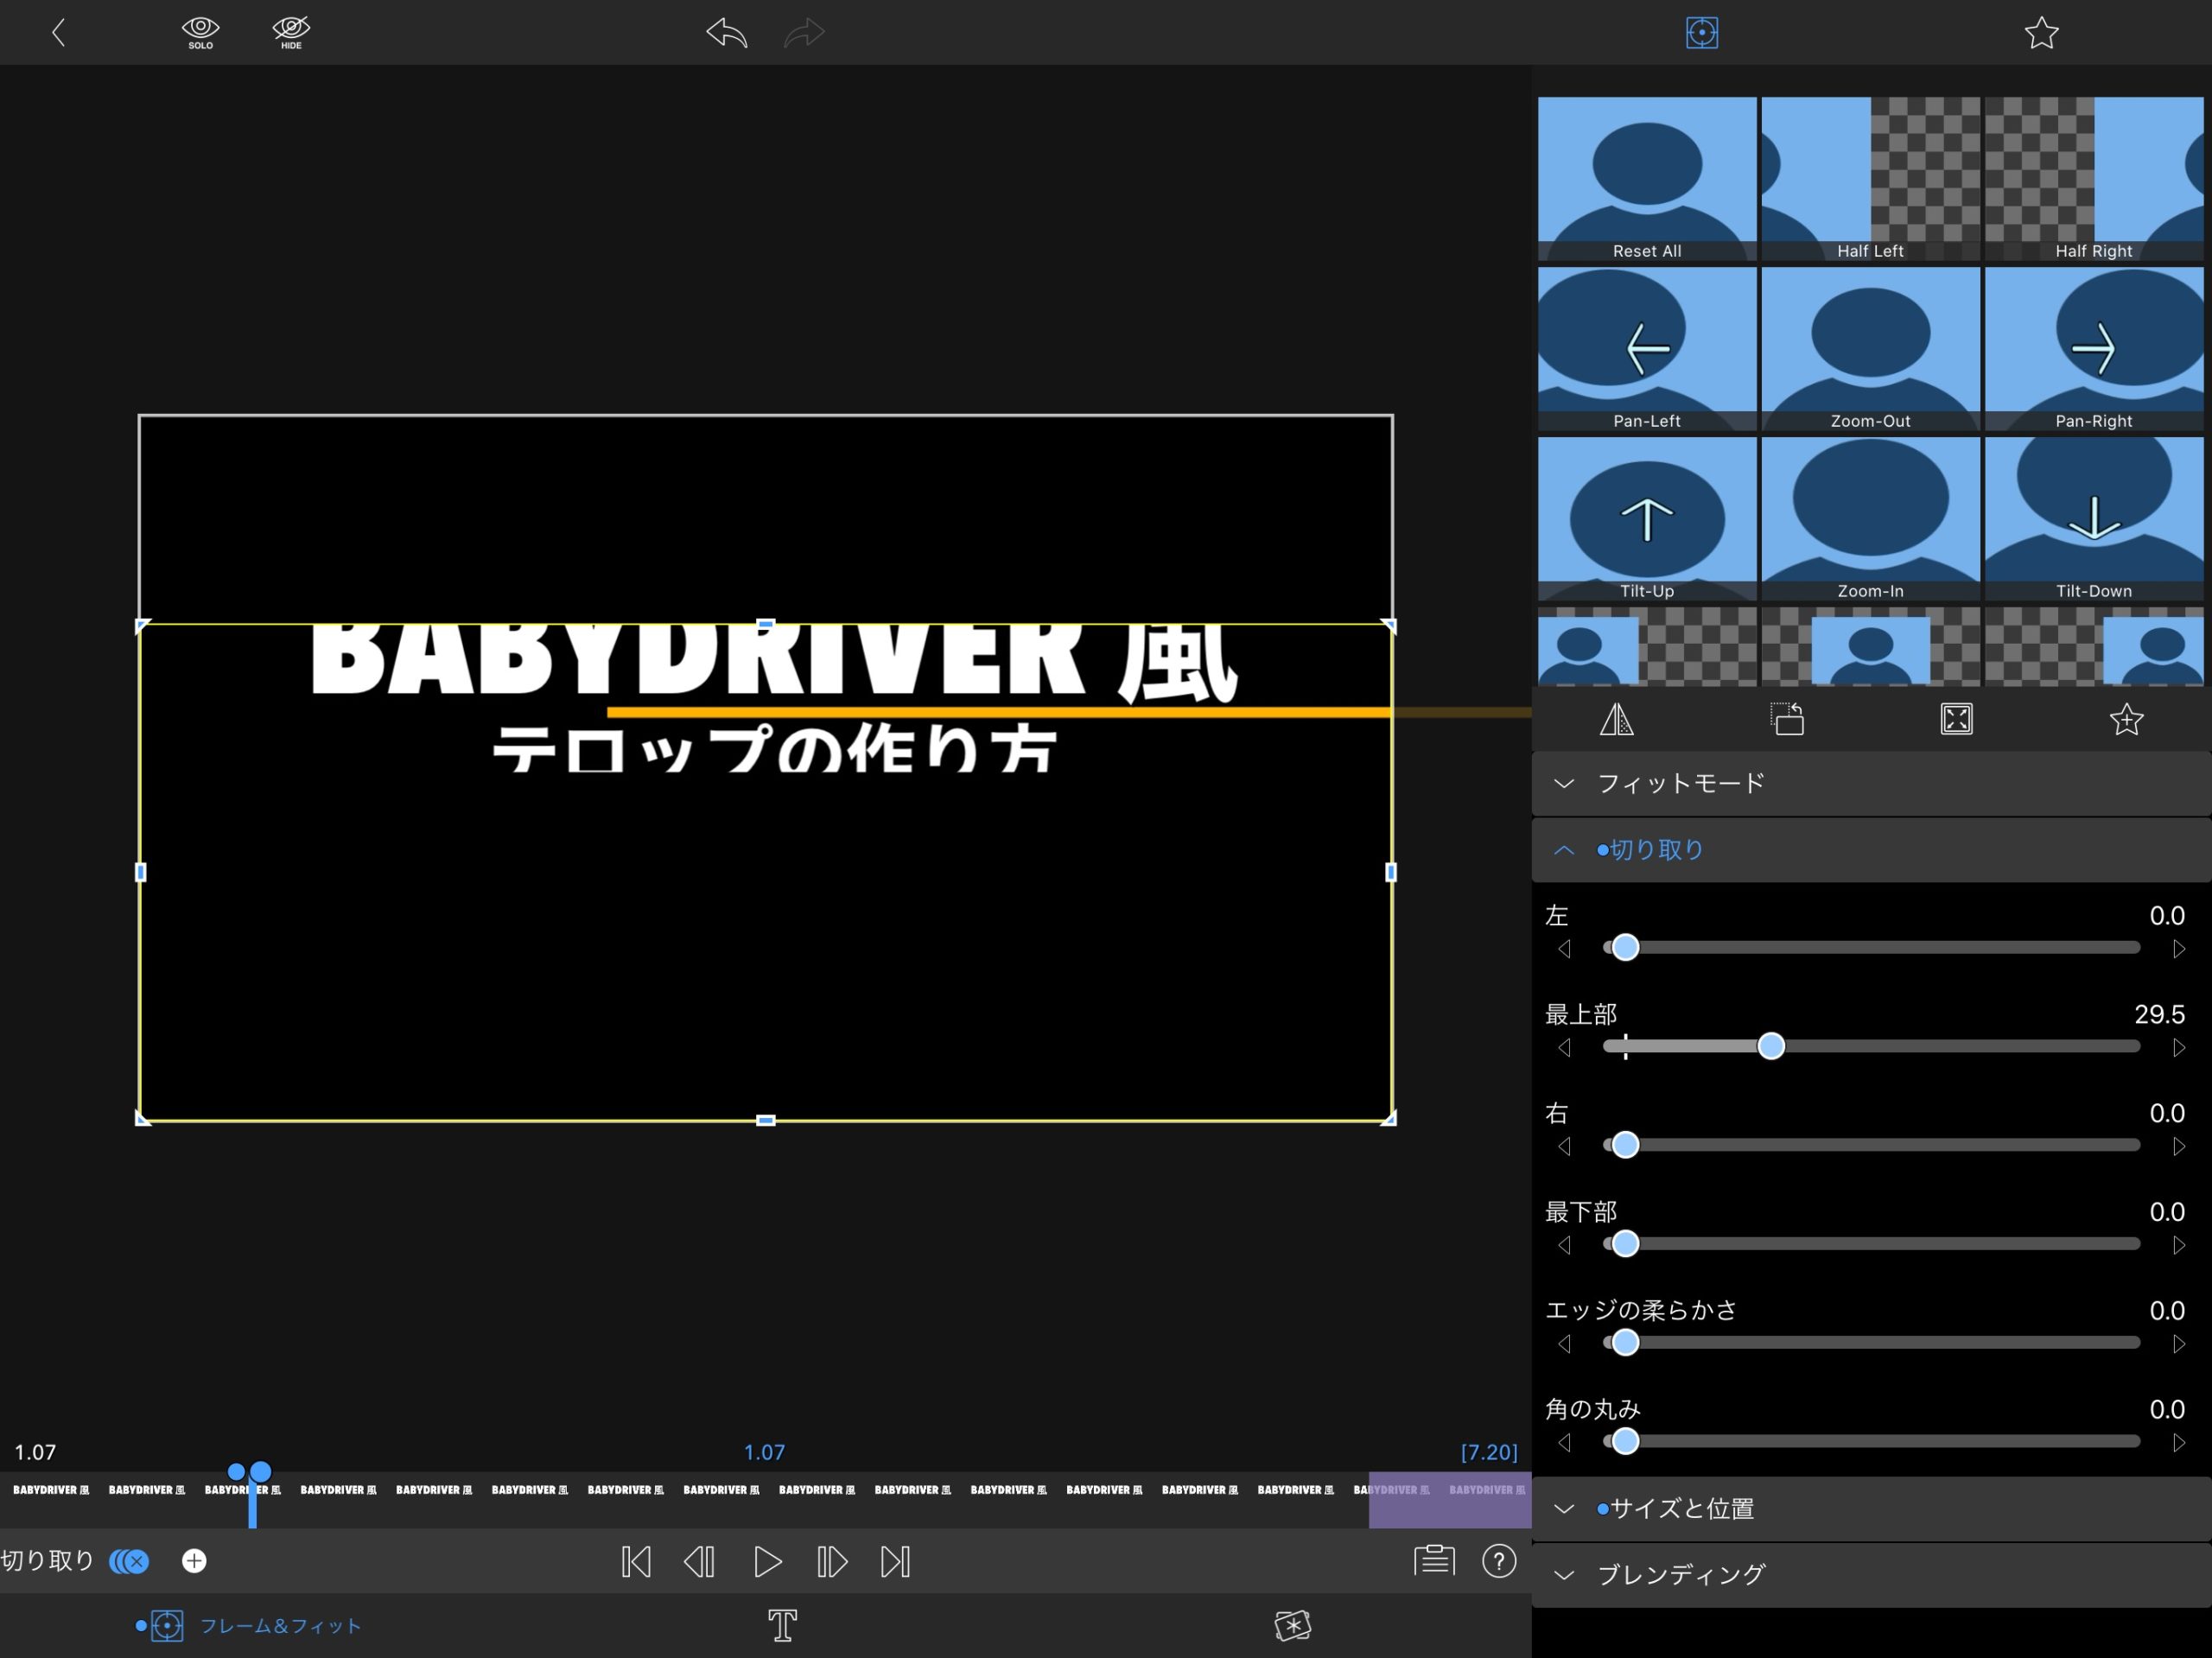This screenshot has height=1658, width=2212.
Task: Click the left-middle crop handle
Action: (x=140, y=872)
